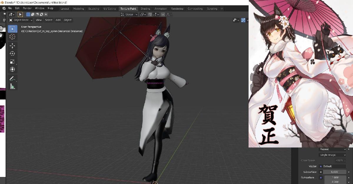353x184 pixels.
Task: Add a new workspace with plus tab
Action: coord(222,9)
